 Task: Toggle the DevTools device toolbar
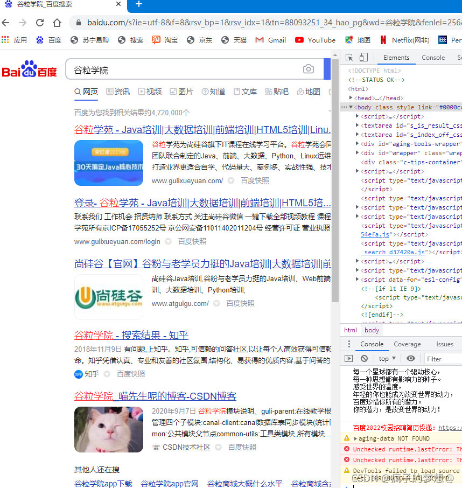click(x=363, y=58)
